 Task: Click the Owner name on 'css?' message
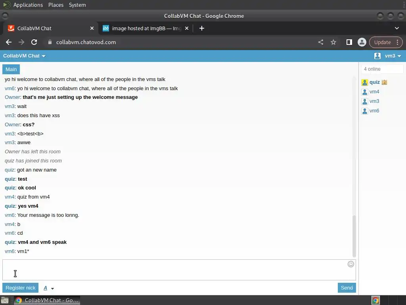tap(12, 124)
